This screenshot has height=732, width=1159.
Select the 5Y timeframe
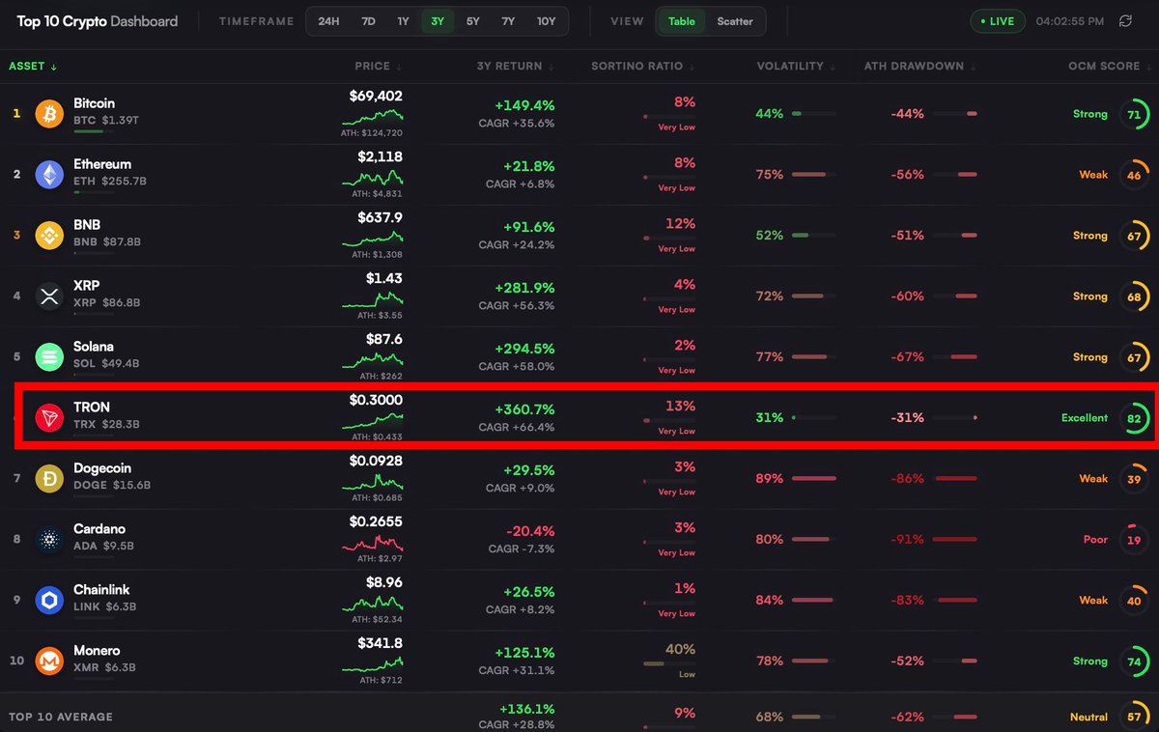pyautogui.click(x=472, y=21)
